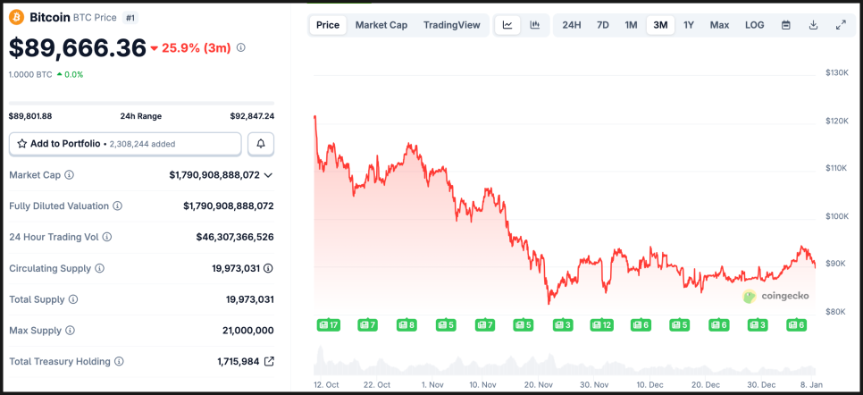Click the price alert bell icon
This screenshot has width=863, height=395.
point(261,143)
